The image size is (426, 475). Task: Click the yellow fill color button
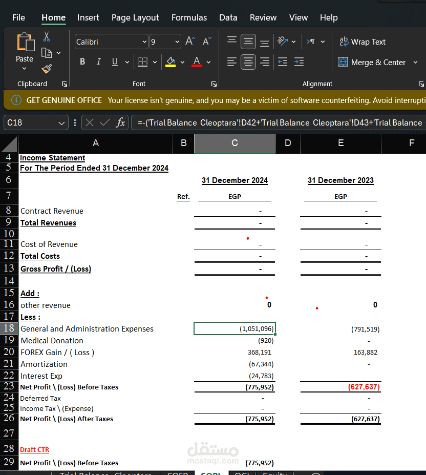pyautogui.click(x=171, y=62)
